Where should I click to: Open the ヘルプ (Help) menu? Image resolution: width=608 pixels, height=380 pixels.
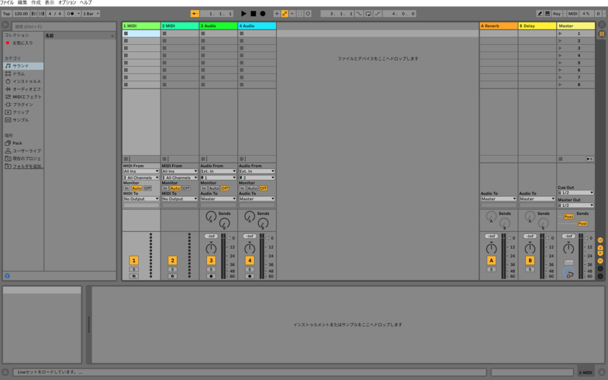coord(85,3)
